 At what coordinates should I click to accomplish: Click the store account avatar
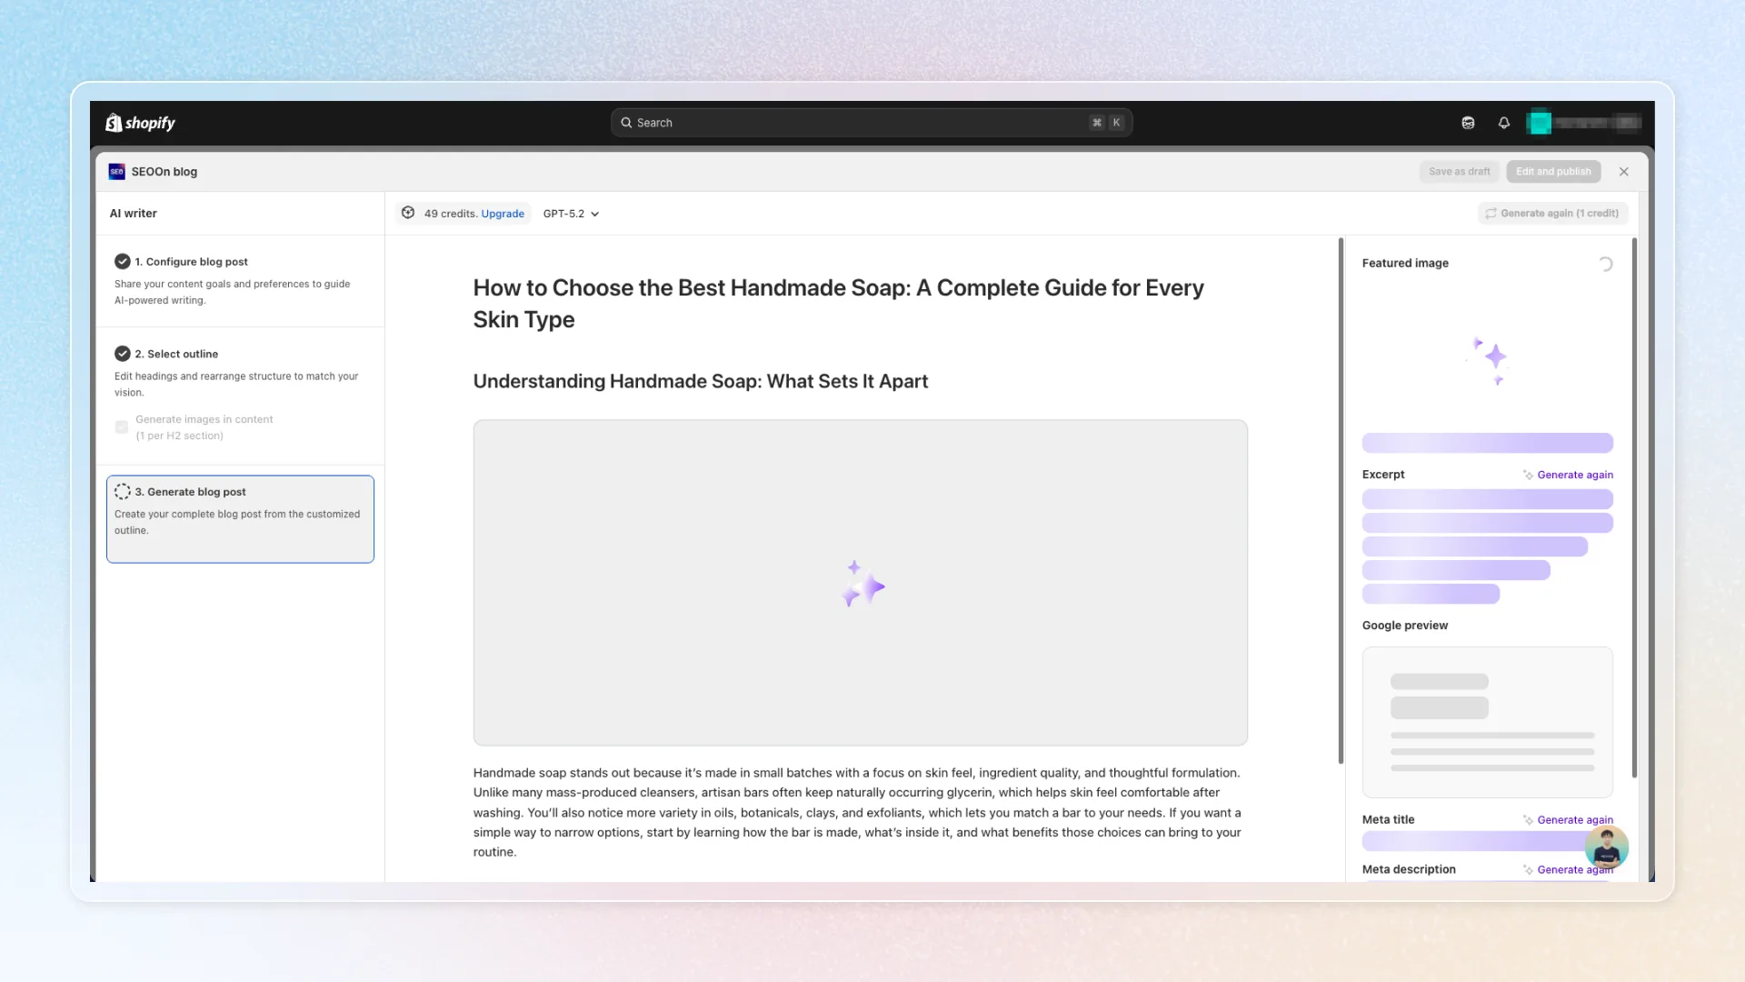1540,122
